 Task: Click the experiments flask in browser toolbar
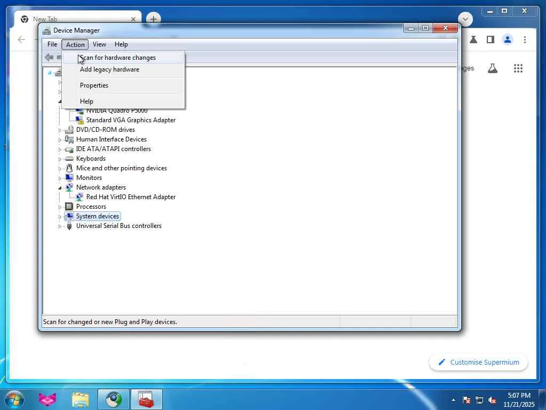[x=473, y=40]
